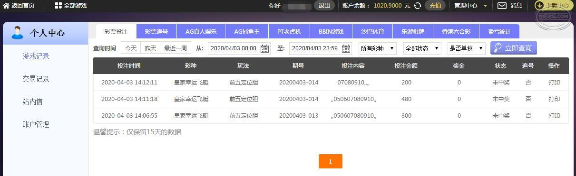Open the end date calendar icon
Viewport: 576px width, 176px height.
(x=346, y=48)
